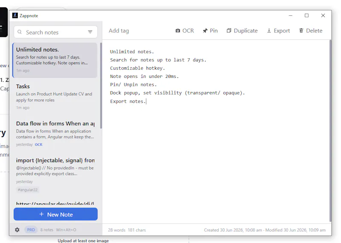341x243 pixels.
Task: Click the '181 chars' status text
Action: coord(137,230)
